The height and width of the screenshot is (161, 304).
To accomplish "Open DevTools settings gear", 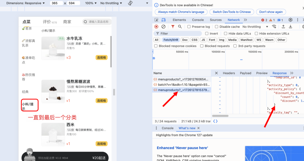I will tap(290, 20).
